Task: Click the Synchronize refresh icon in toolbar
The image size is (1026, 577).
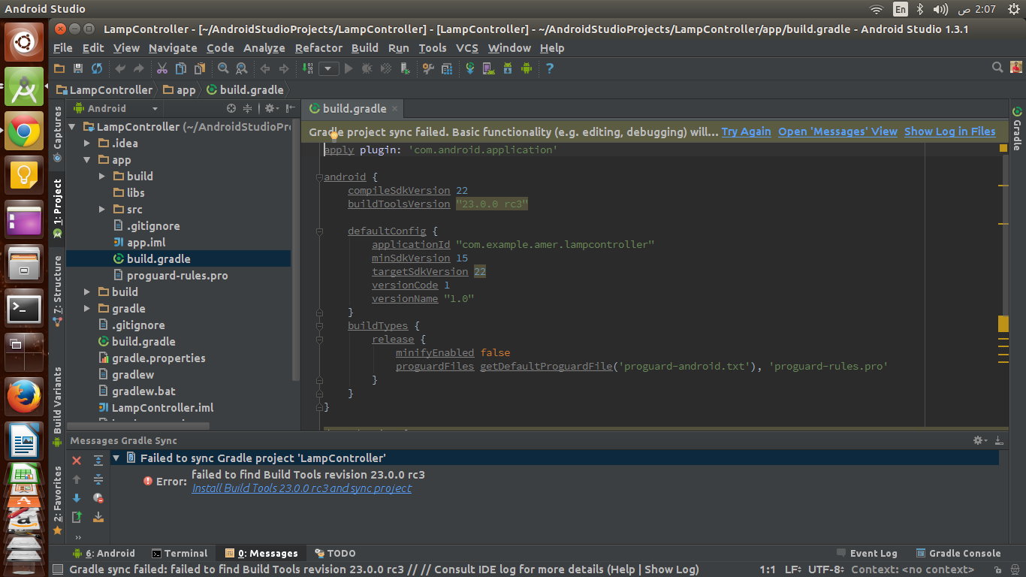Action: click(97, 68)
